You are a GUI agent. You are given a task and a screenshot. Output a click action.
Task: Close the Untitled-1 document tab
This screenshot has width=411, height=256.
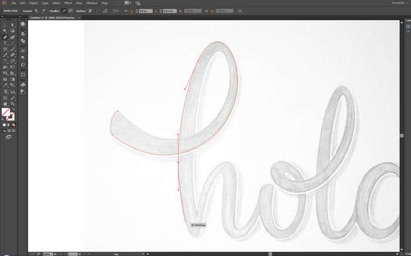pyautogui.click(x=79, y=18)
